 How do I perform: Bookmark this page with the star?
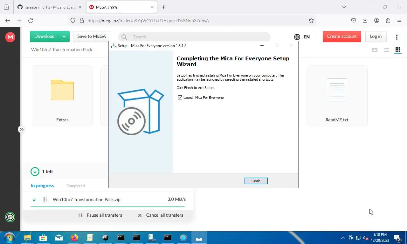[x=311, y=20]
